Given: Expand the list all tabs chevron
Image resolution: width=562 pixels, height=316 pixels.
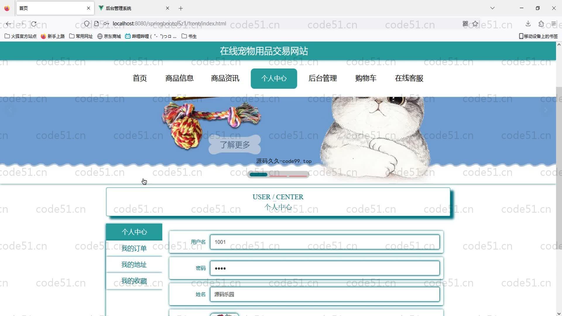Looking at the screenshot, I should [492, 8].
